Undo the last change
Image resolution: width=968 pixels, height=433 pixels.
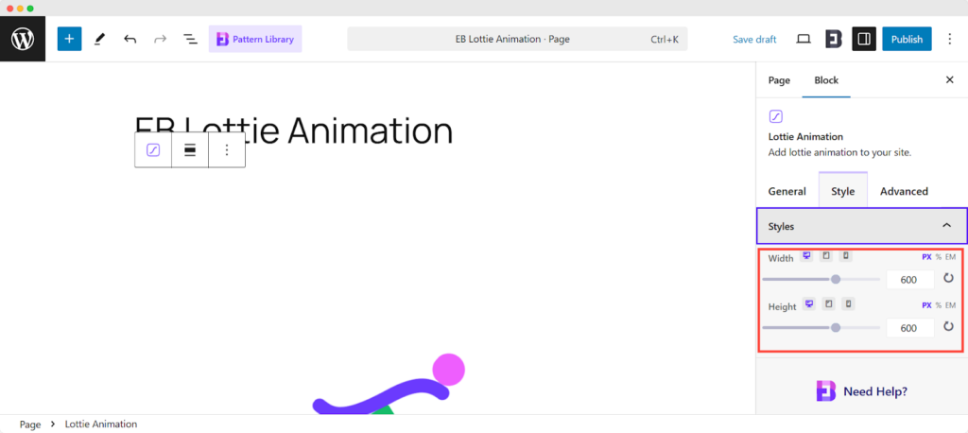(130, 39)
